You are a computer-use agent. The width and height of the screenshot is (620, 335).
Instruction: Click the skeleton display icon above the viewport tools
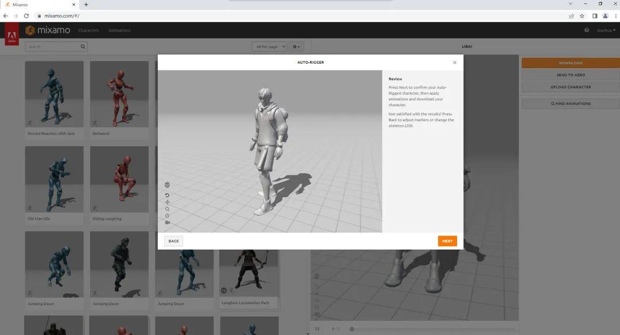(x=167, y=185)
